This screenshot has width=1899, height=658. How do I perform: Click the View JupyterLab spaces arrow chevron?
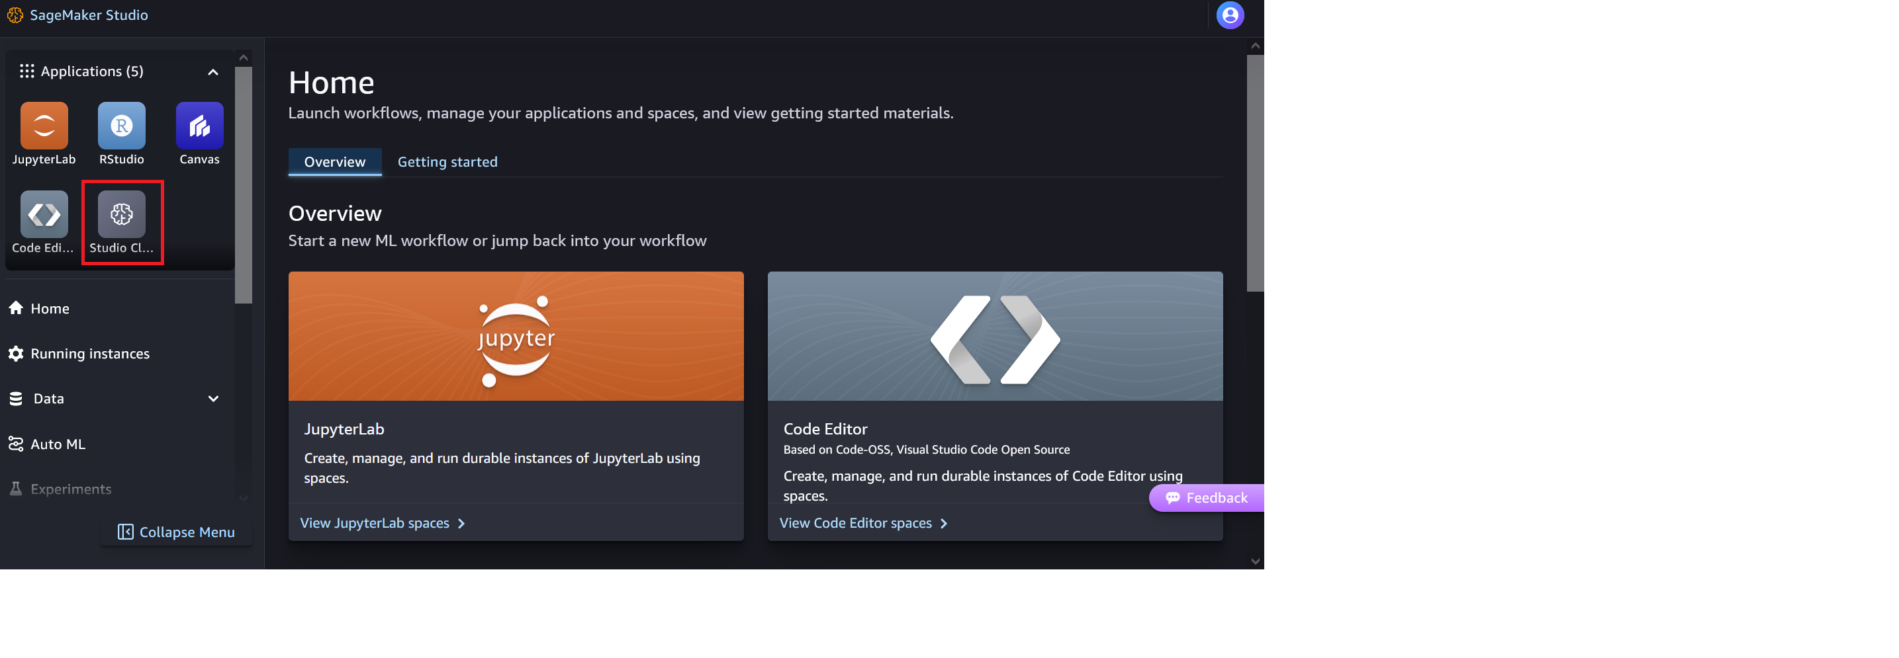(x=461, y=524)
